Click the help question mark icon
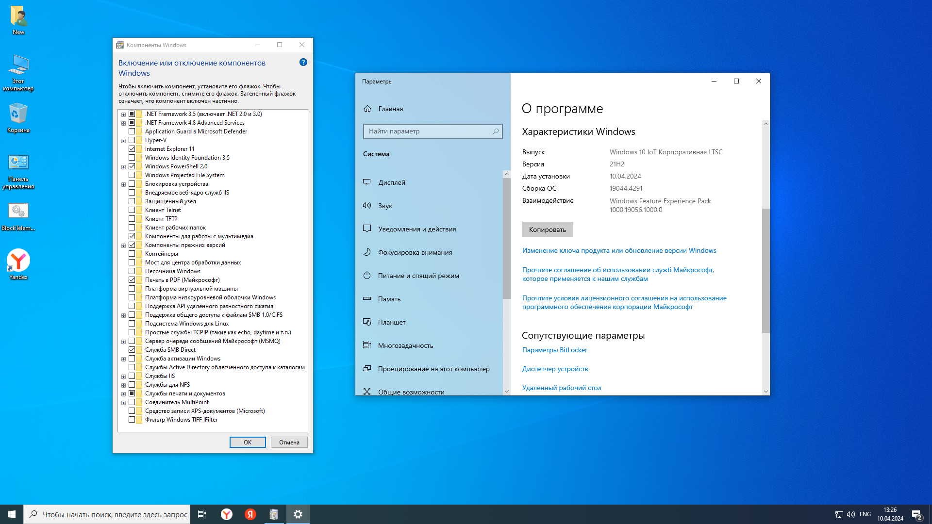Viewport: 932px width, 524px height. pos(303,62)
